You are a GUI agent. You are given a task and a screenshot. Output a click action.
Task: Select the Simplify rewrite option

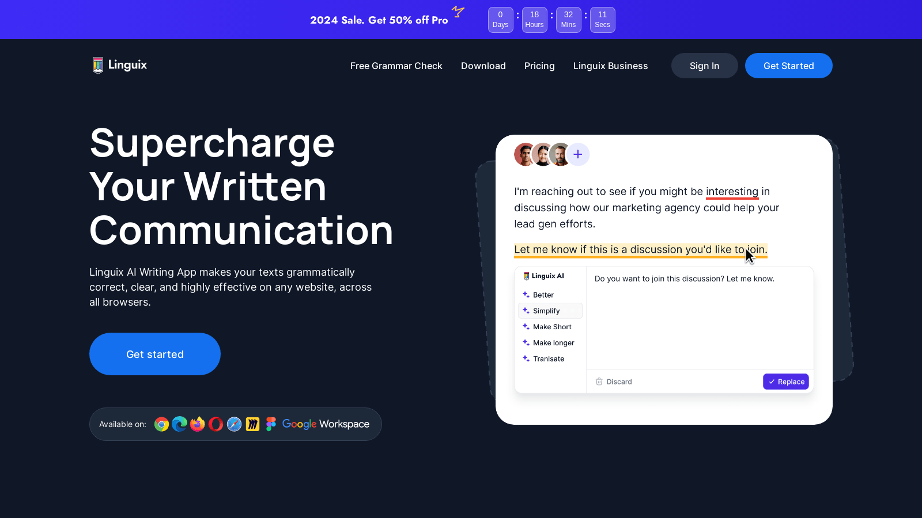click(550, 311)
